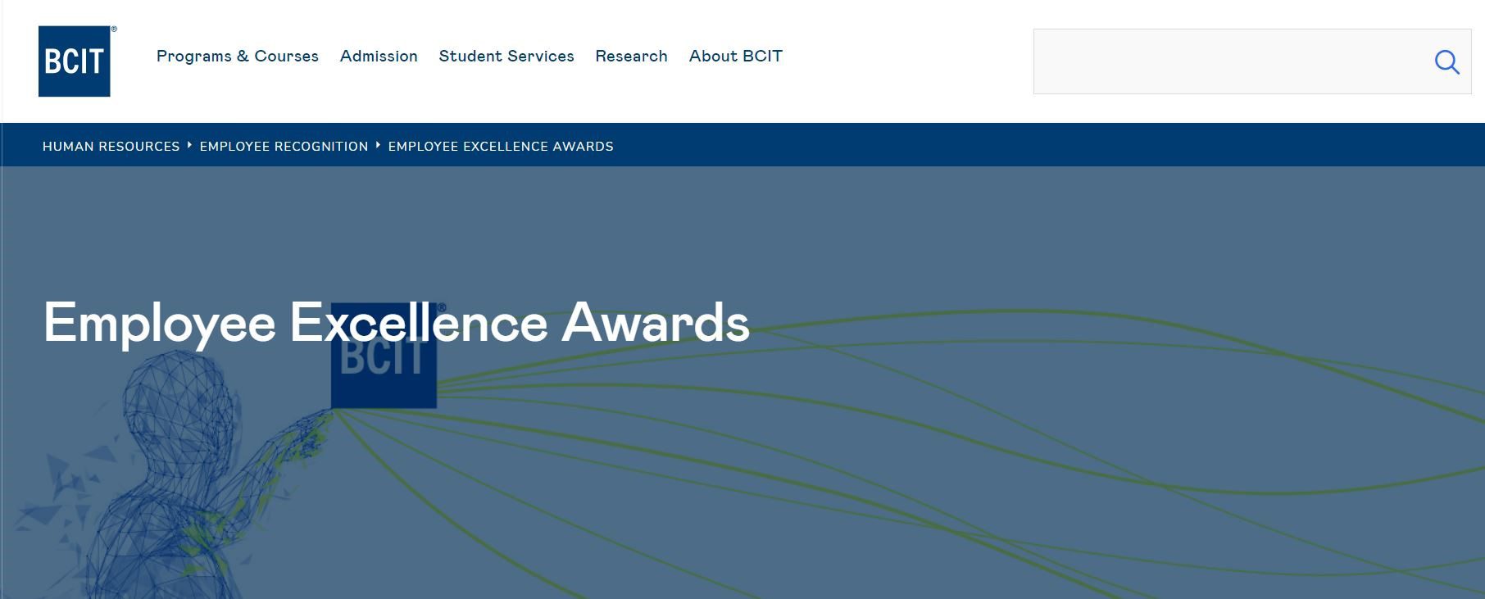Click the BCIT logo in the header

click(74, 61)
